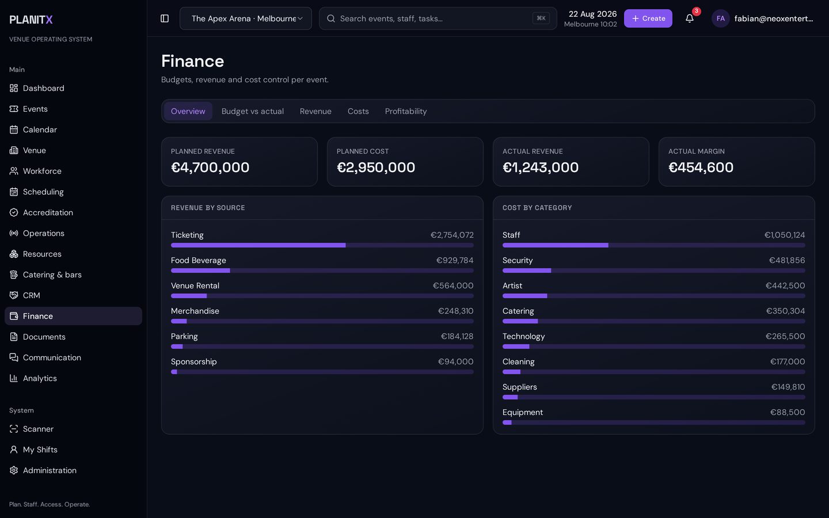829x518 pixels.
Task: Open the Analytics chart icon
Action: (14, 378)
